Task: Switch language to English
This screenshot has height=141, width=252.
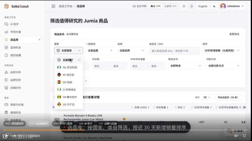Action: [203, 6]
